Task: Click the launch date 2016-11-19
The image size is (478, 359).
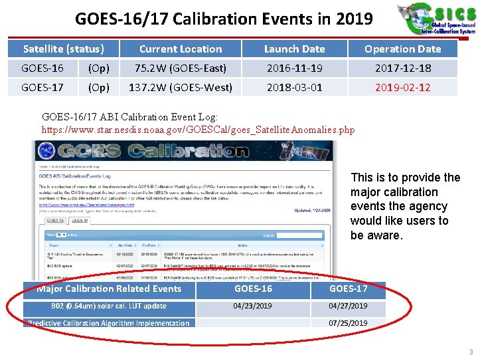Action: tap(295, 68)
